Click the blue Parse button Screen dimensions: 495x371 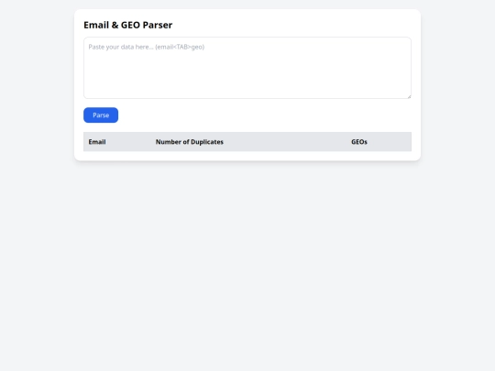(101, 115)
